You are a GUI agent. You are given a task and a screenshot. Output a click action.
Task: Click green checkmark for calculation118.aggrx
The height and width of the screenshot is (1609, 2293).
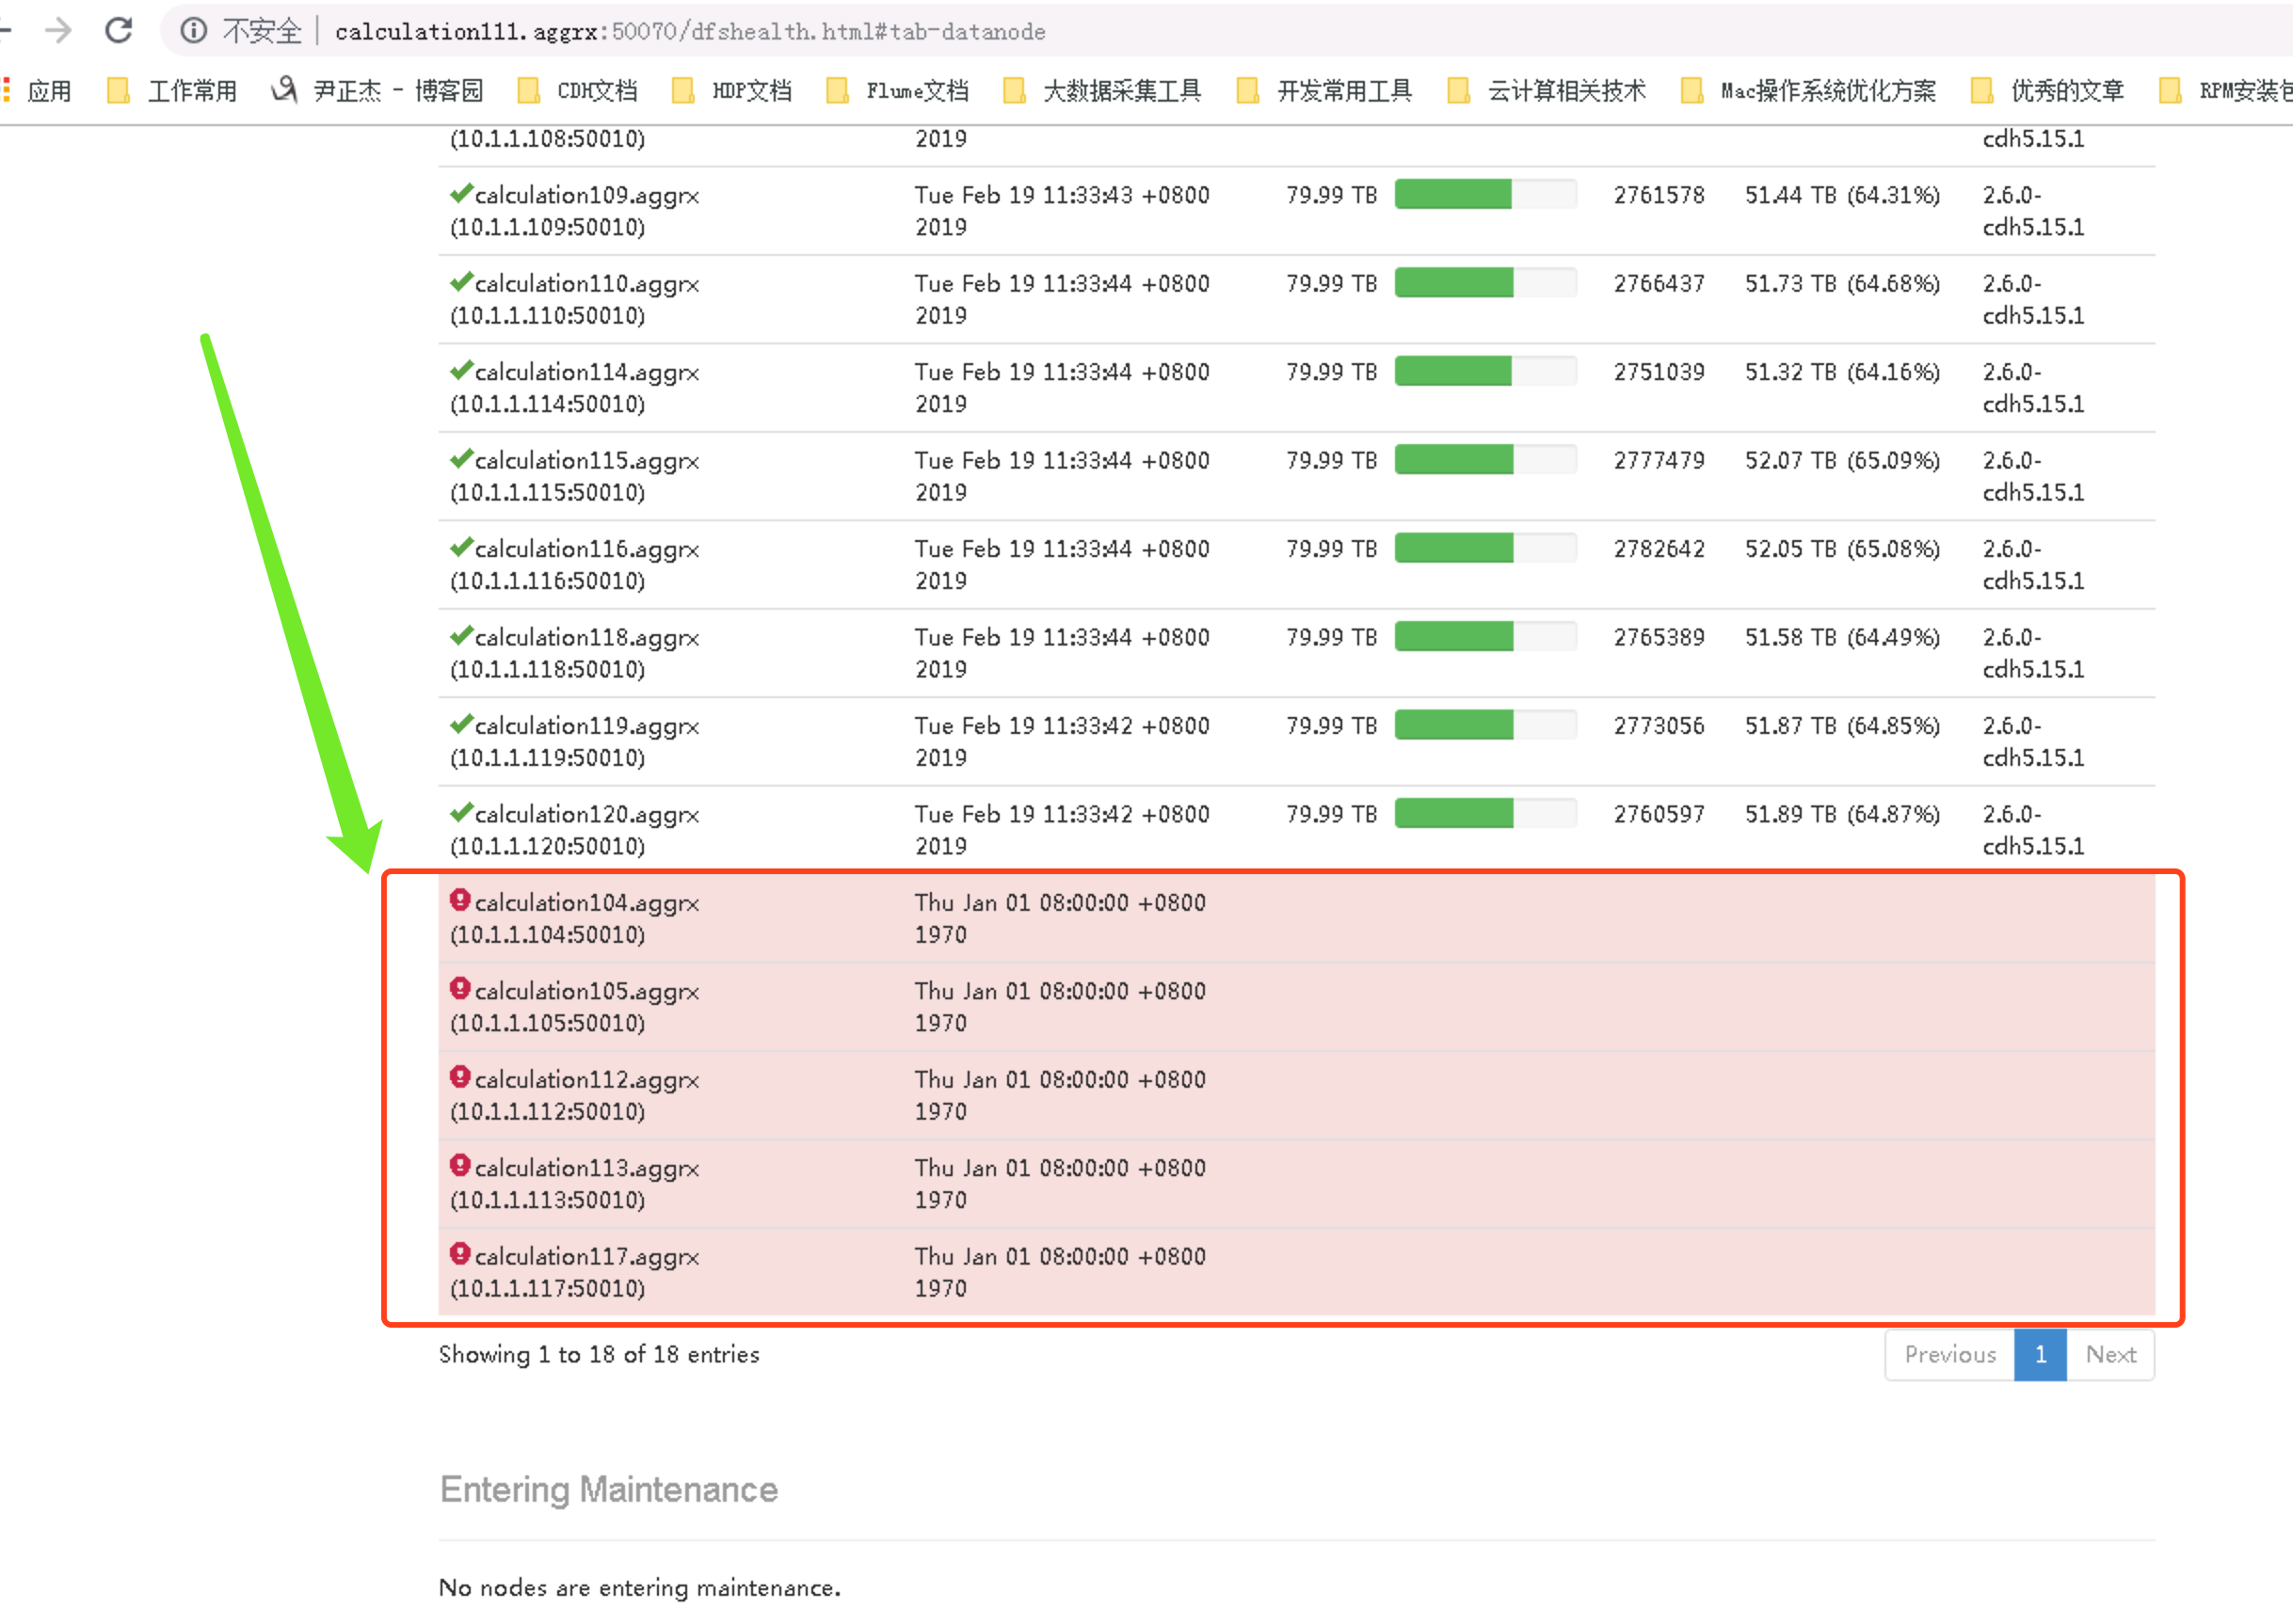pyautogui.click(x=460, y=635)
